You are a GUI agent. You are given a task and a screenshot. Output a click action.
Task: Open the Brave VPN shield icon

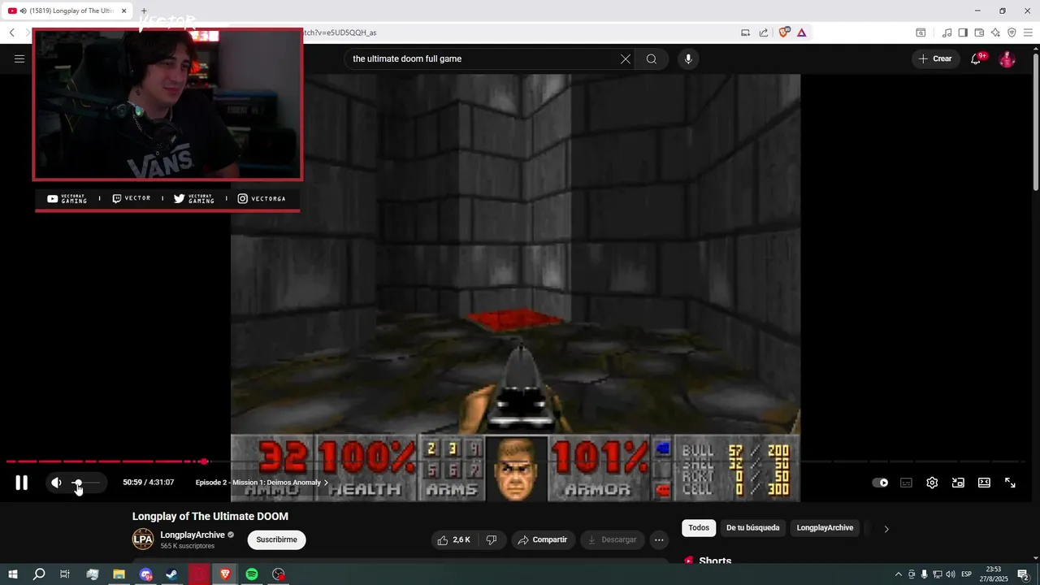(1012, 32)
